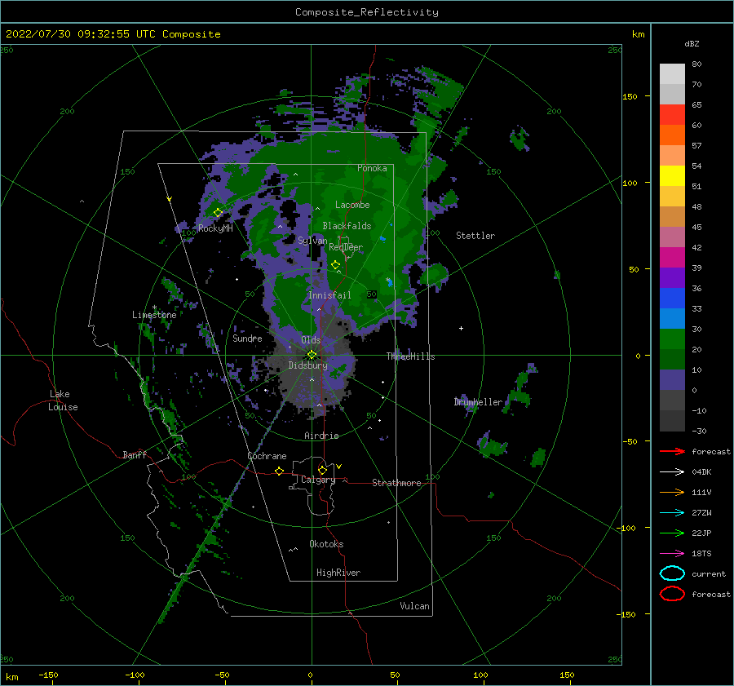This screenshot has width=734, height=686.
Task: Click the dBZ legend heading
Action: click(x=692, y=43)
